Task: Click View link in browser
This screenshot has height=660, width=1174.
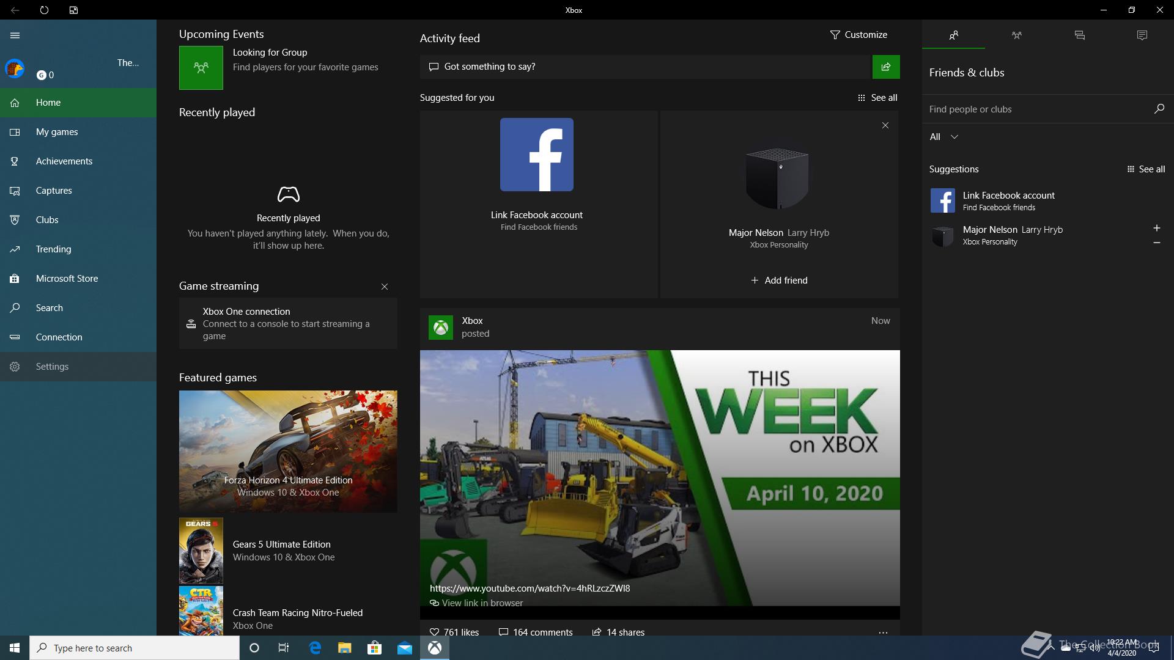Action: coord(477,603)
